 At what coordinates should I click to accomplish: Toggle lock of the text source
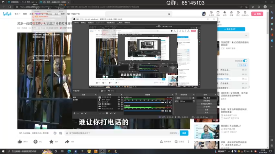tap(122, 100)
